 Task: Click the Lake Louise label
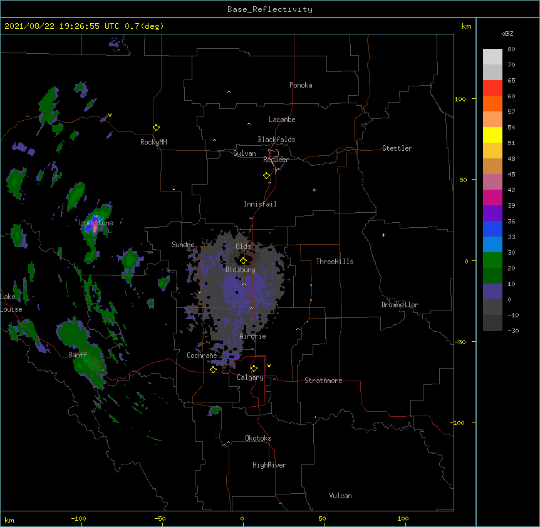[x=11, y=303]
